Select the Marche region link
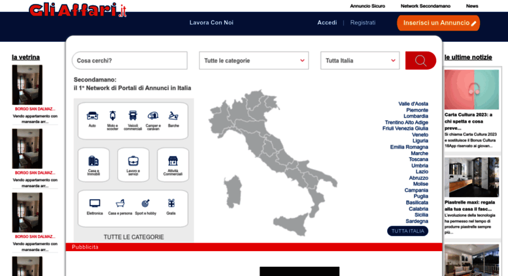The image size is (508, 276). 419,153
